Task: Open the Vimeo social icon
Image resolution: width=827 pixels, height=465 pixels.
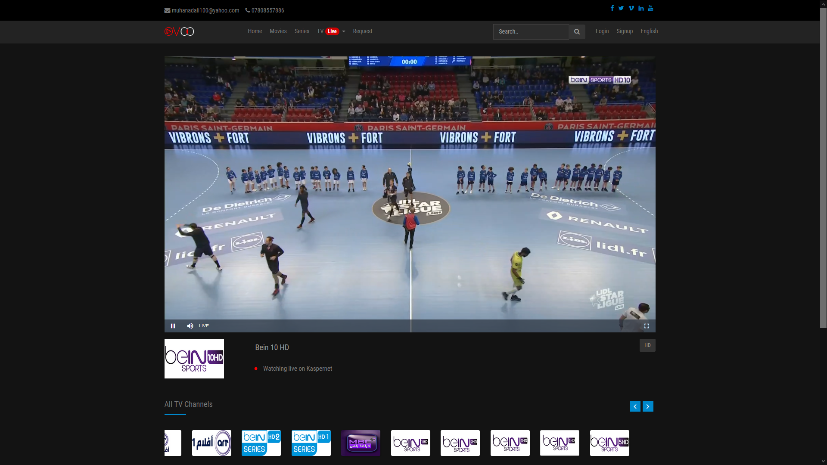Action: pyautogui.click(x=631, y=8)
